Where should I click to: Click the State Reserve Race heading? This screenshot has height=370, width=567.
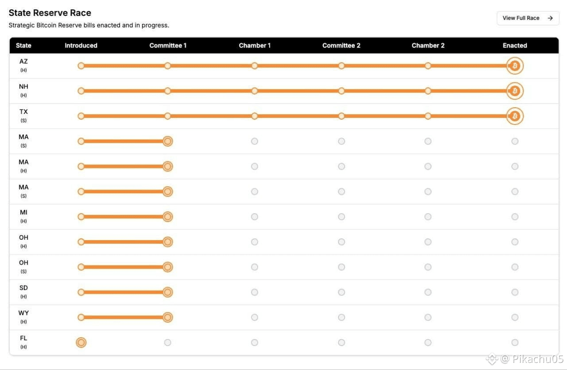tap(50, 13)
